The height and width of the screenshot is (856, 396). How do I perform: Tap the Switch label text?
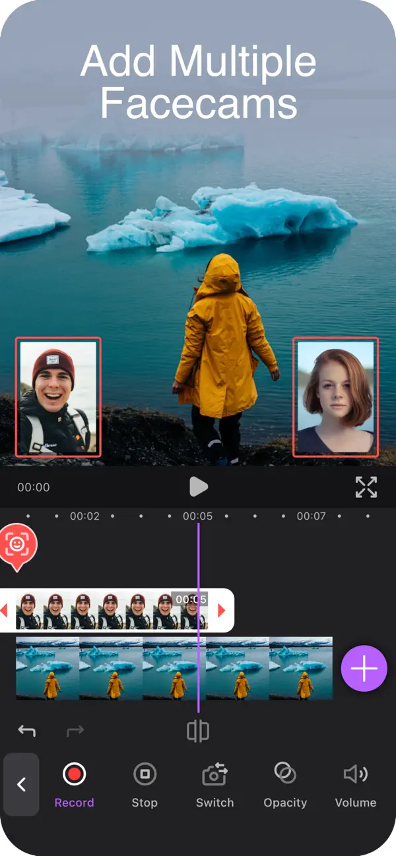tap(214, 803)
